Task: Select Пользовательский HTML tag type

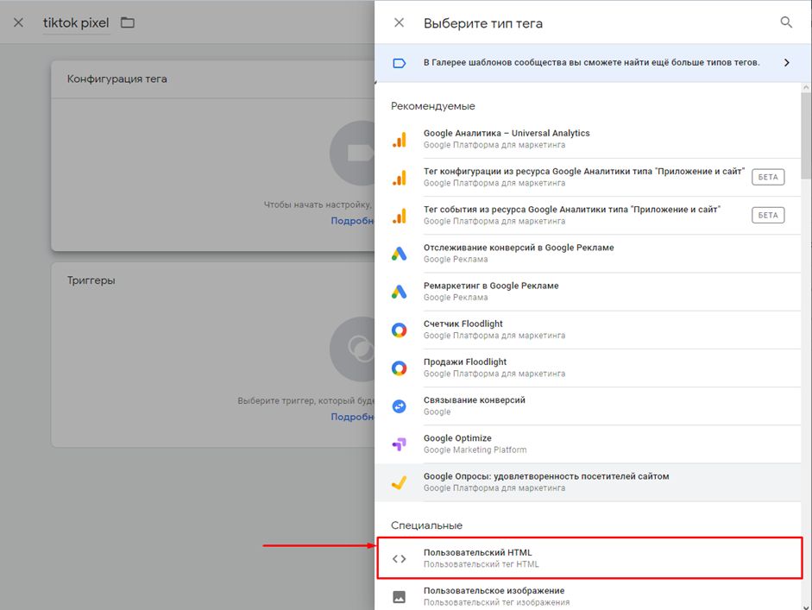Action: (x=483, y=552)
